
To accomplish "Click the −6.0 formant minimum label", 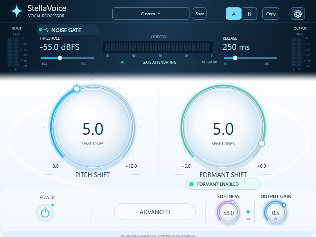I will pyautogui.click(x=186, y=166).
